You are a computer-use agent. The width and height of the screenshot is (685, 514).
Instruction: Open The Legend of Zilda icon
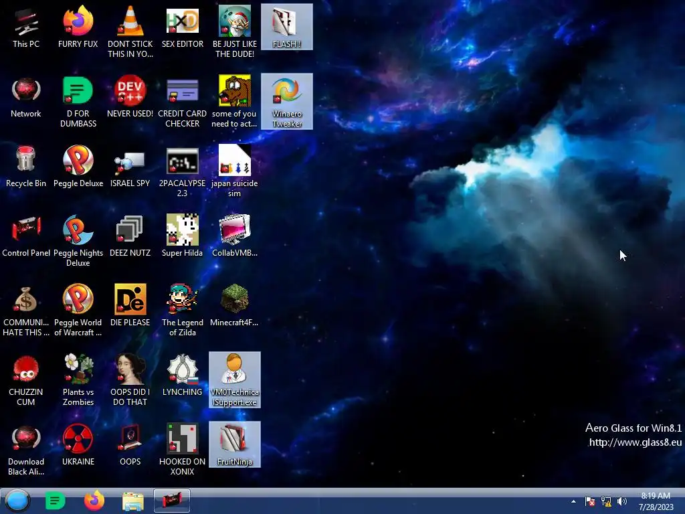click(x=182, y=310)
